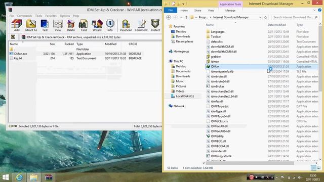Screen dimensions: 324x182
Task: Sort Explorer files by Date modified column
Action: tap(277, 25)
